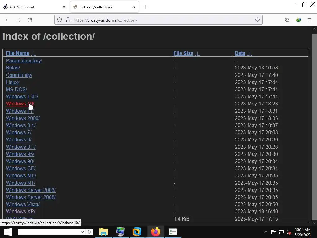The width and height of the screenshot is (317, 238).
Task: Click the Windows Start button
Action: [x=8, y=232]
